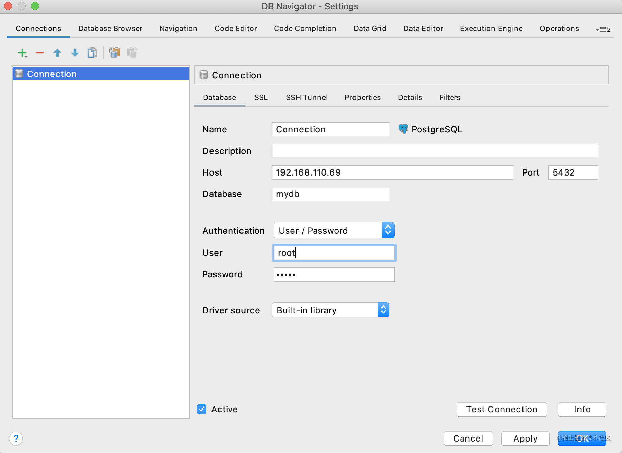Open the help question mark button

pos(16,438)
